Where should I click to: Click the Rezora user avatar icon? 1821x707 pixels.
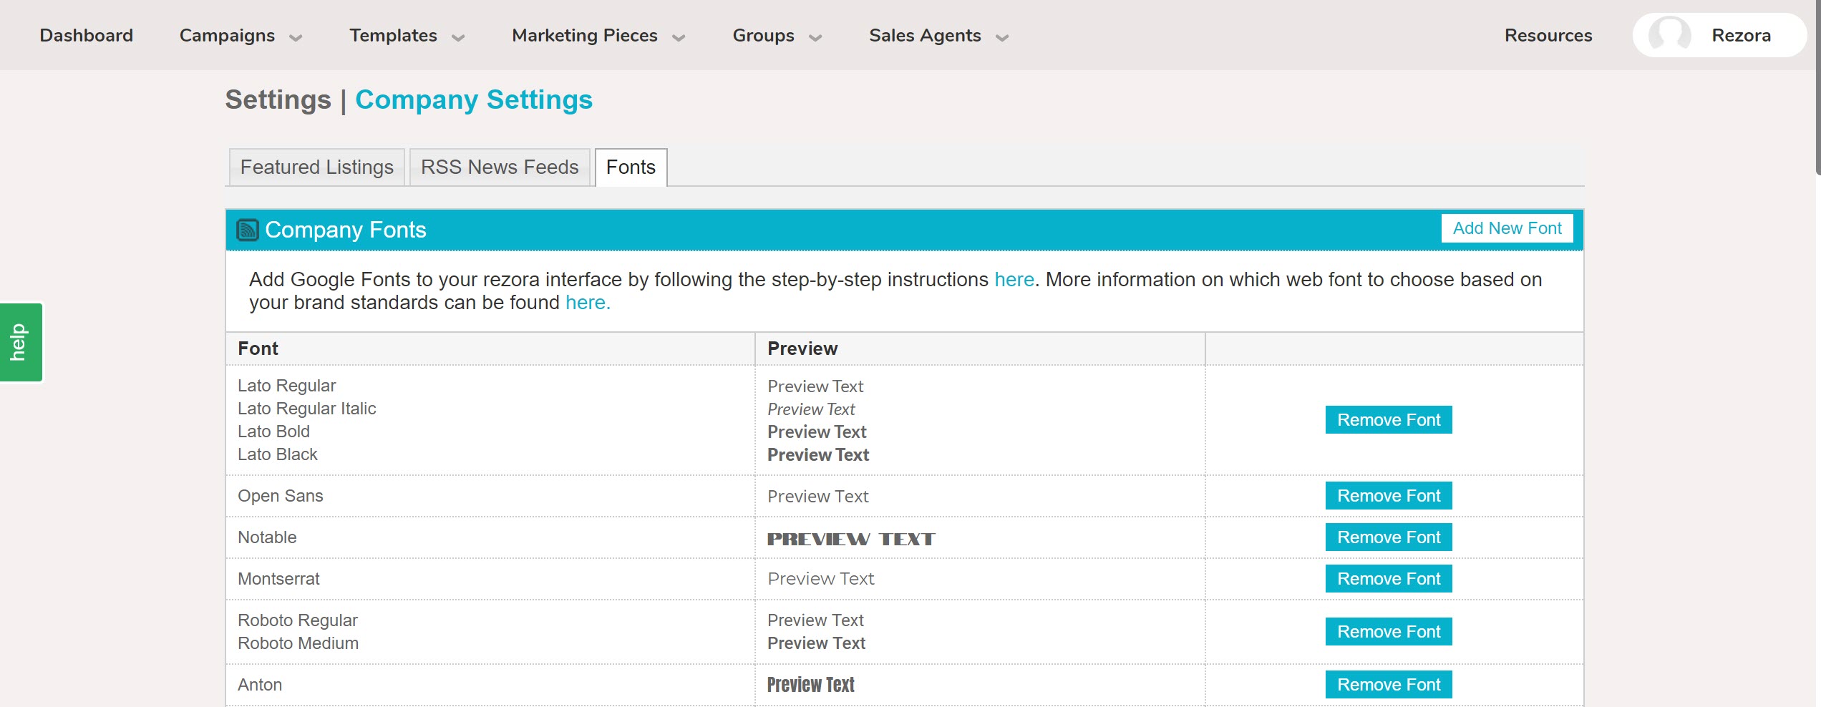(x=1669, y=35)
